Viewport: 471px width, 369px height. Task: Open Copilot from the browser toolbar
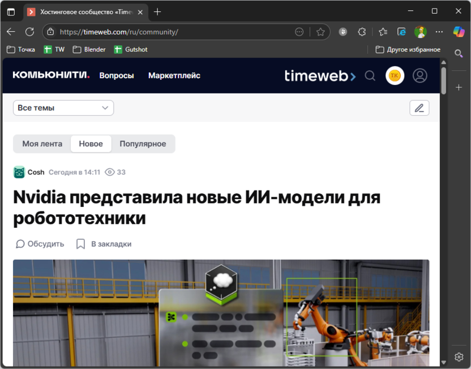pyautogui.click(x=459, y=31)
